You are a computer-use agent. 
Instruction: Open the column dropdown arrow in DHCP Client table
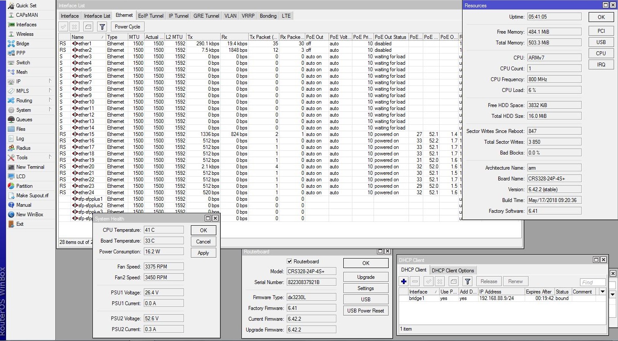pyautogui.click(x=603, y=292)
